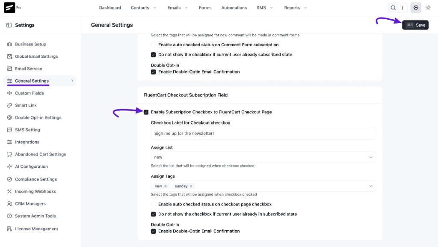Open the Emails menu
This screenshot has width=438, height=247.
[174, 8]
